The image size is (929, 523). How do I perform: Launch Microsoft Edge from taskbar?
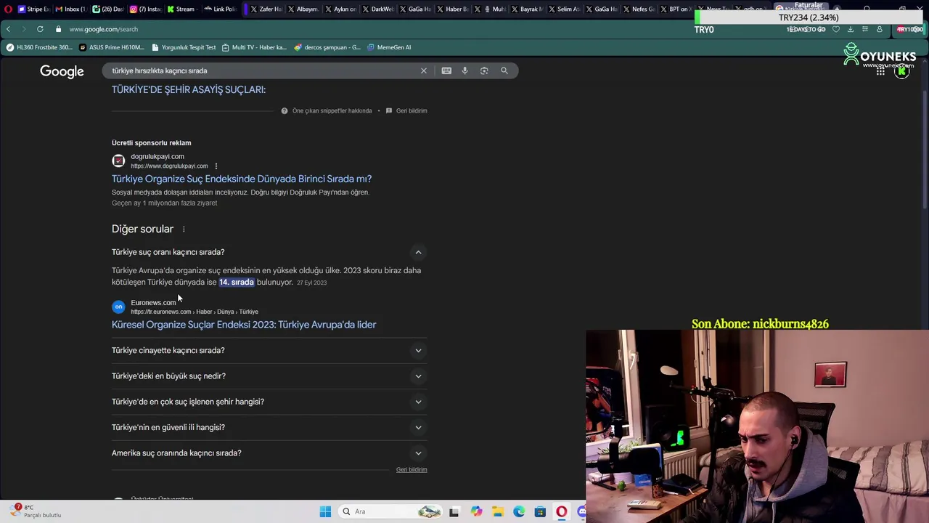(519, 511)
